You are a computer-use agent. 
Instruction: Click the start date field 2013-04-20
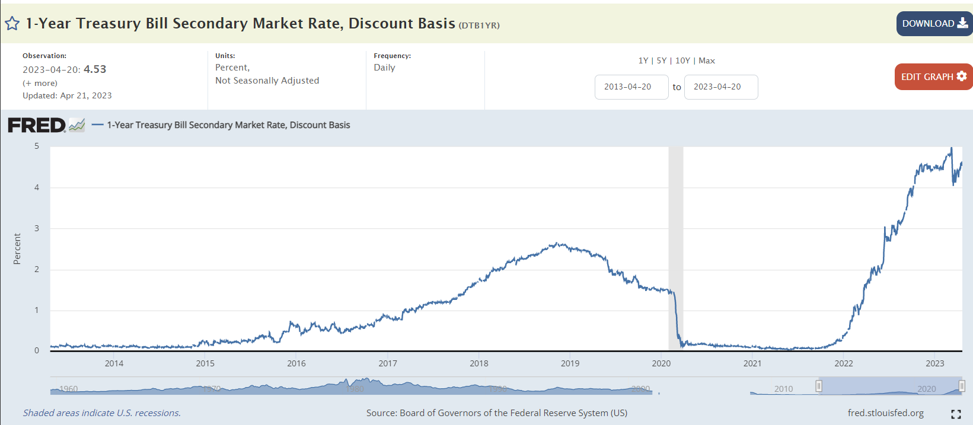click(631, 87)
